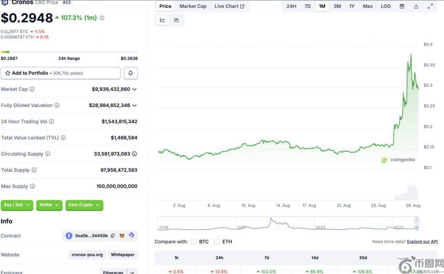Switch to line chart view icon
Image resolution: width=444 pixels, height=274 pixels.
point(163,20)
